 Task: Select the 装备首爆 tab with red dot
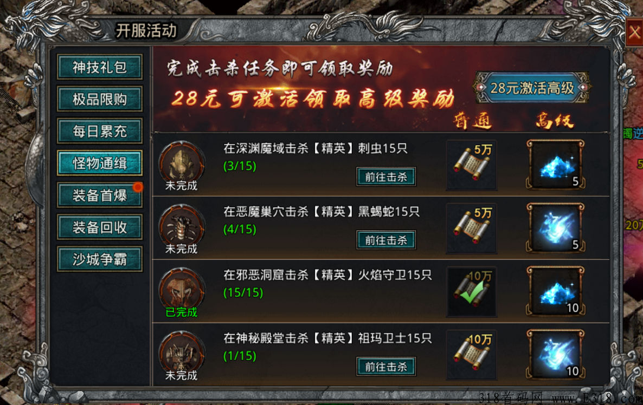(100, 195)
